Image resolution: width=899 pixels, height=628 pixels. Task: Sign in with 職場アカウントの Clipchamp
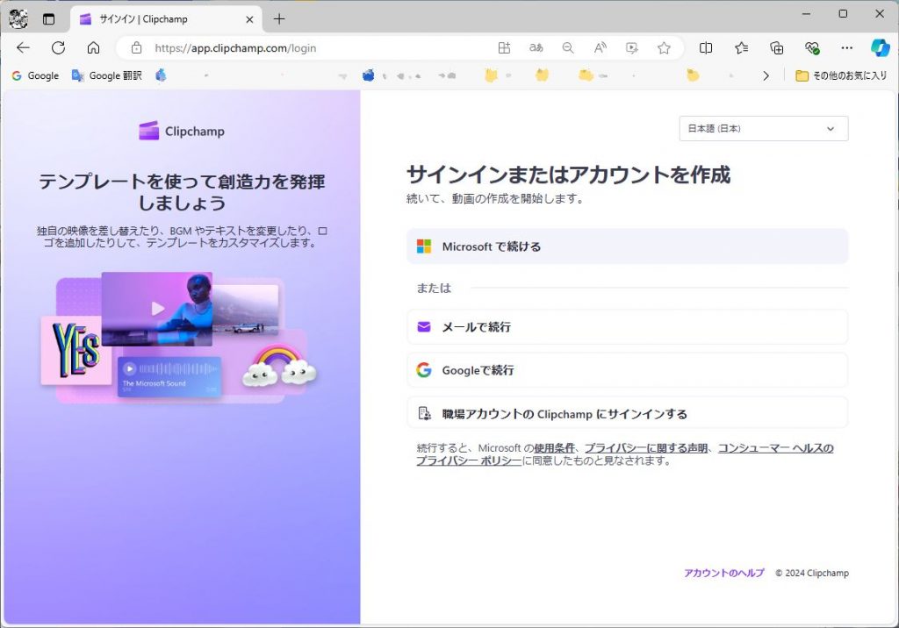pos(627,414)
